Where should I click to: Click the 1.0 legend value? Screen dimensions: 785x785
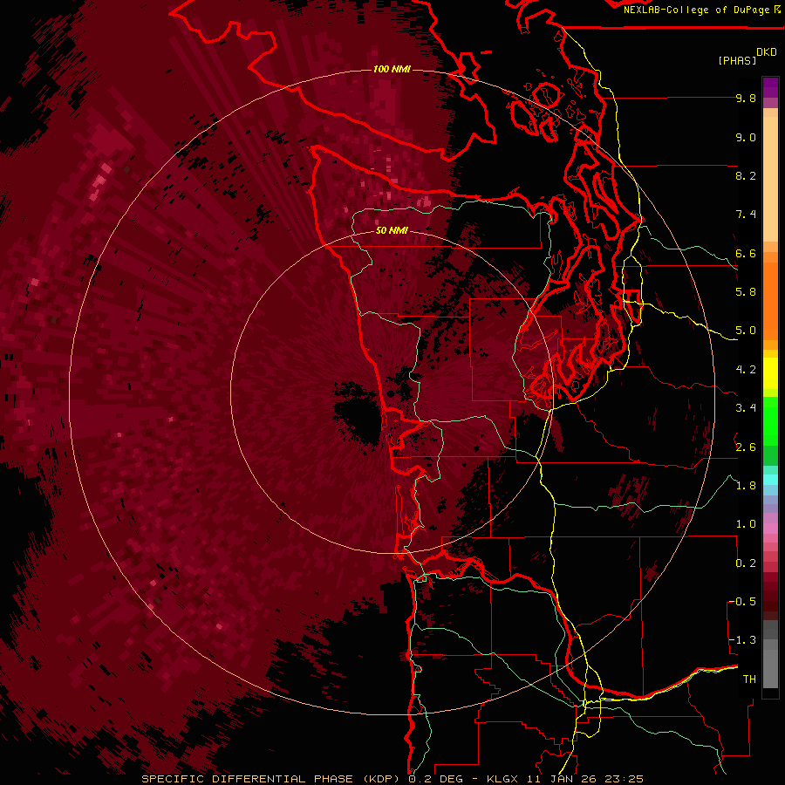(746, 524)
